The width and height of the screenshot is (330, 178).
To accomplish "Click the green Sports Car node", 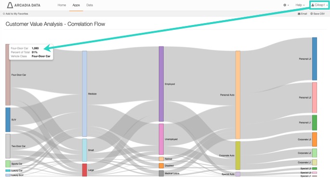I will click(8, 164).
